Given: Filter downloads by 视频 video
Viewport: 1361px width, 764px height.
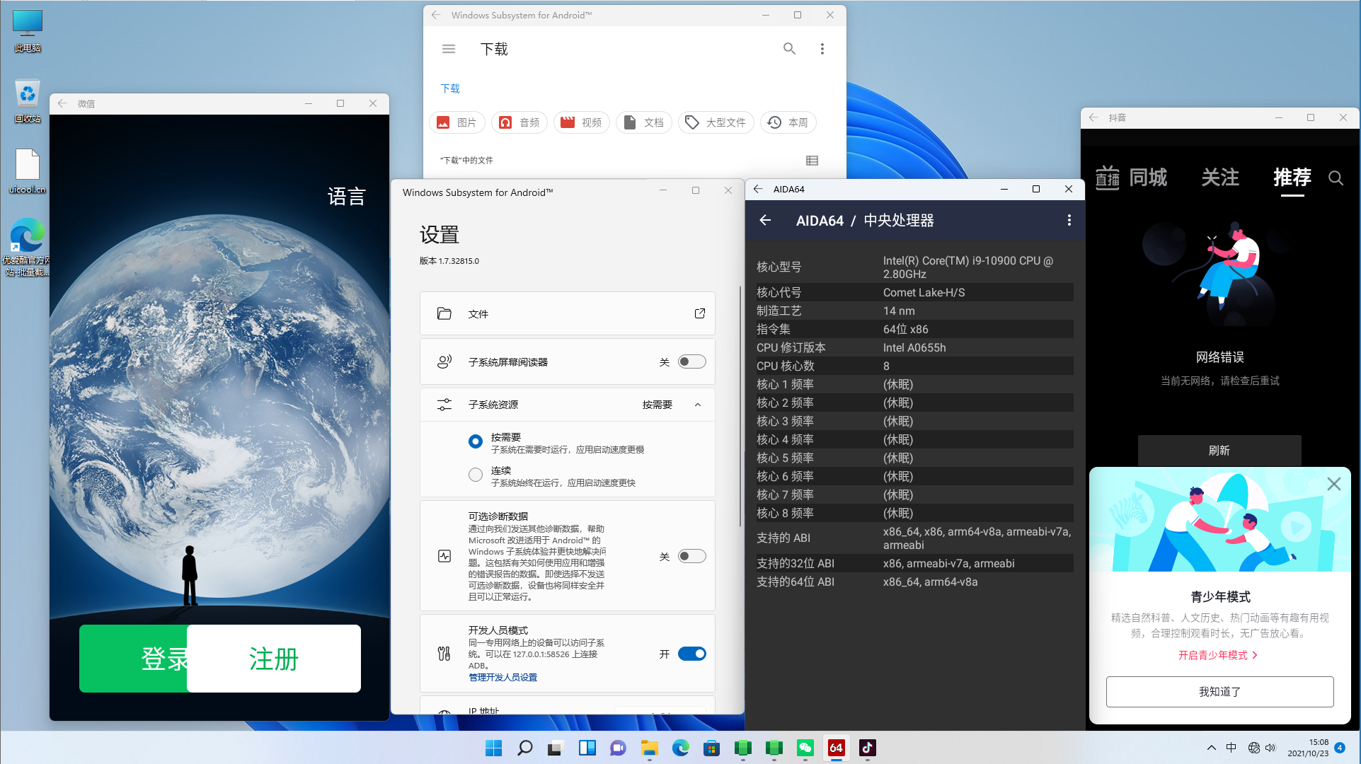Looking at the screenshot, I should point(581,122).
